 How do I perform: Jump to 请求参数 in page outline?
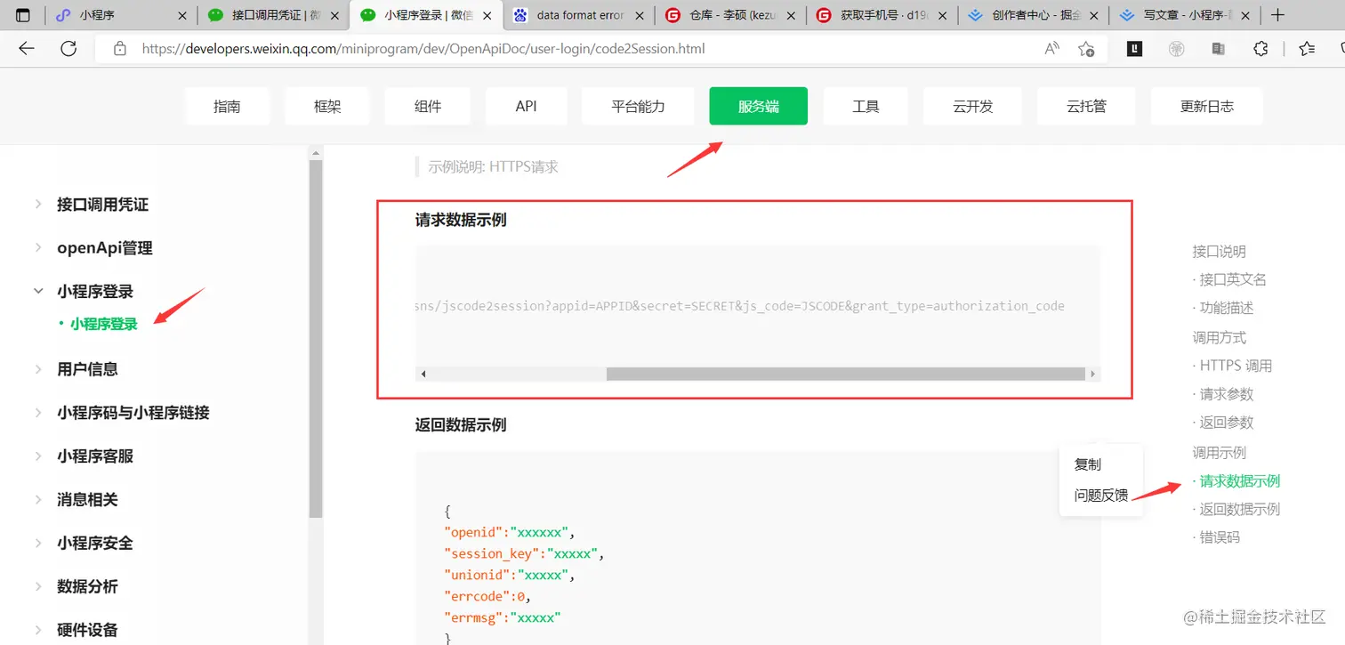click(1227, 394)
